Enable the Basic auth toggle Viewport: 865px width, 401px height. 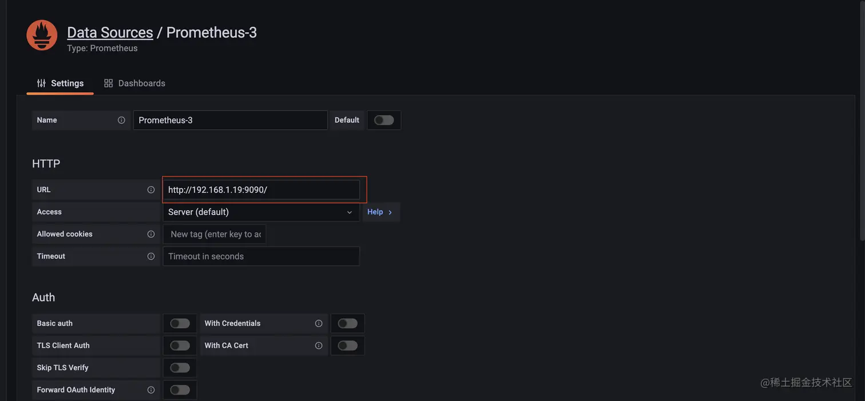click(x=180, y=323)
